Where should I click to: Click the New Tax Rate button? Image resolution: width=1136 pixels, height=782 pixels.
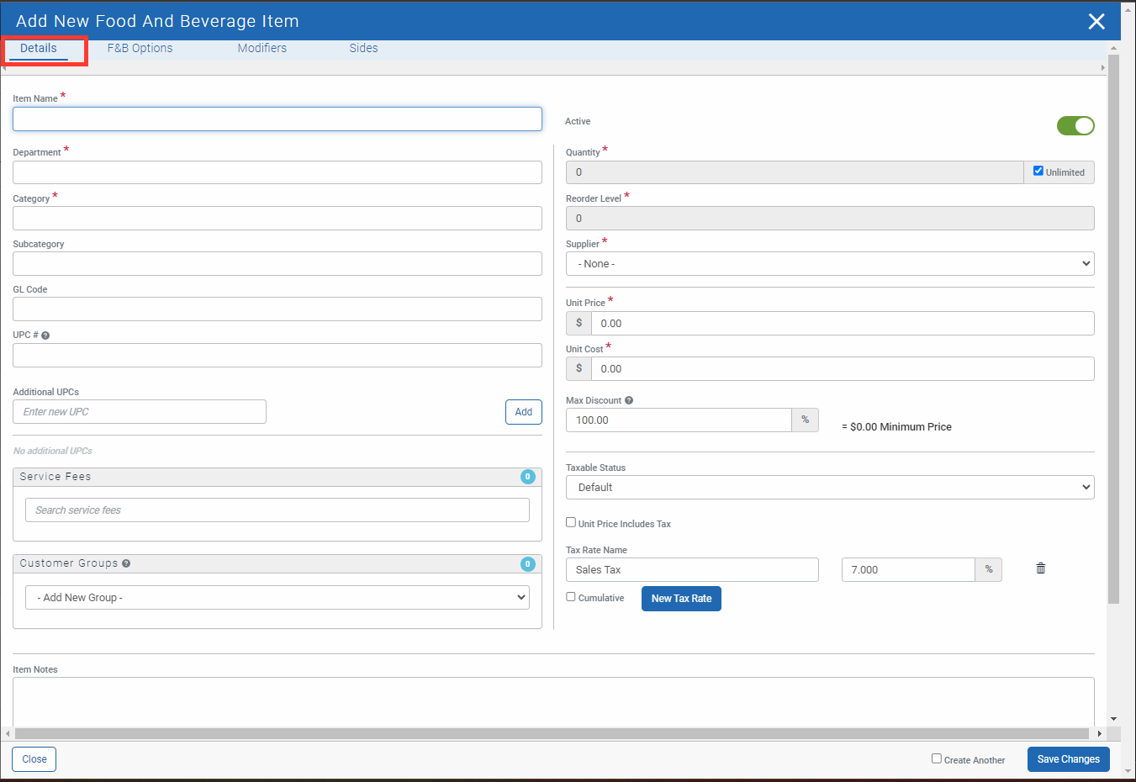[681, 599]
